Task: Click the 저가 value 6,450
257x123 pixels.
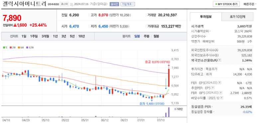Action: [x=103, y=26]
